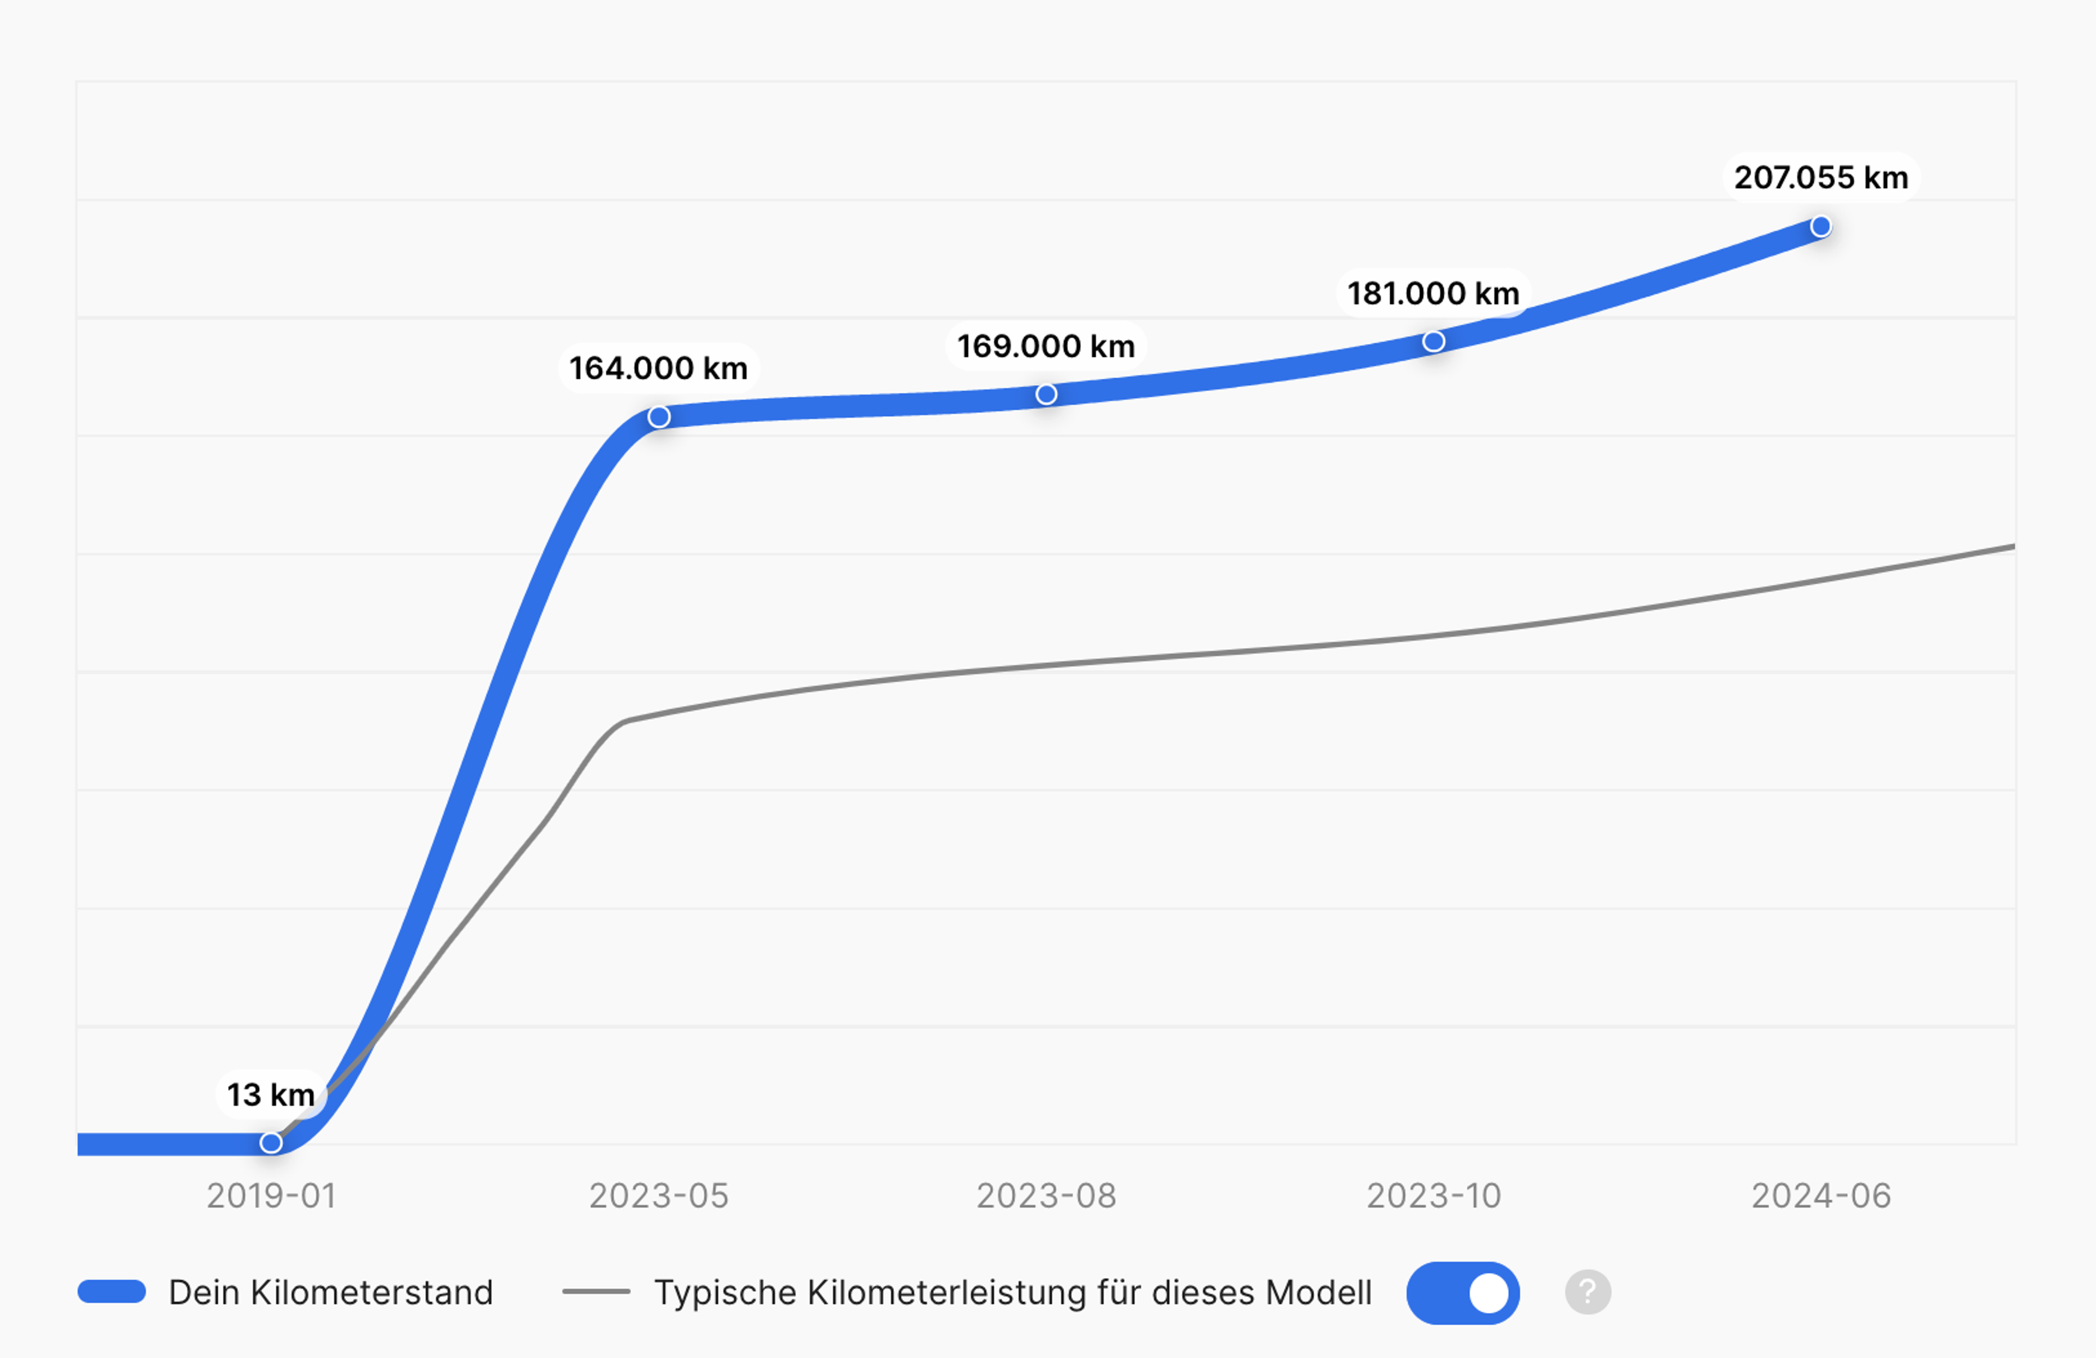The width and height of the screenshot is (2096, 1358).
Task: Click the 181.000 km label
Action: pyautogui.click(x=1434, y=293)
